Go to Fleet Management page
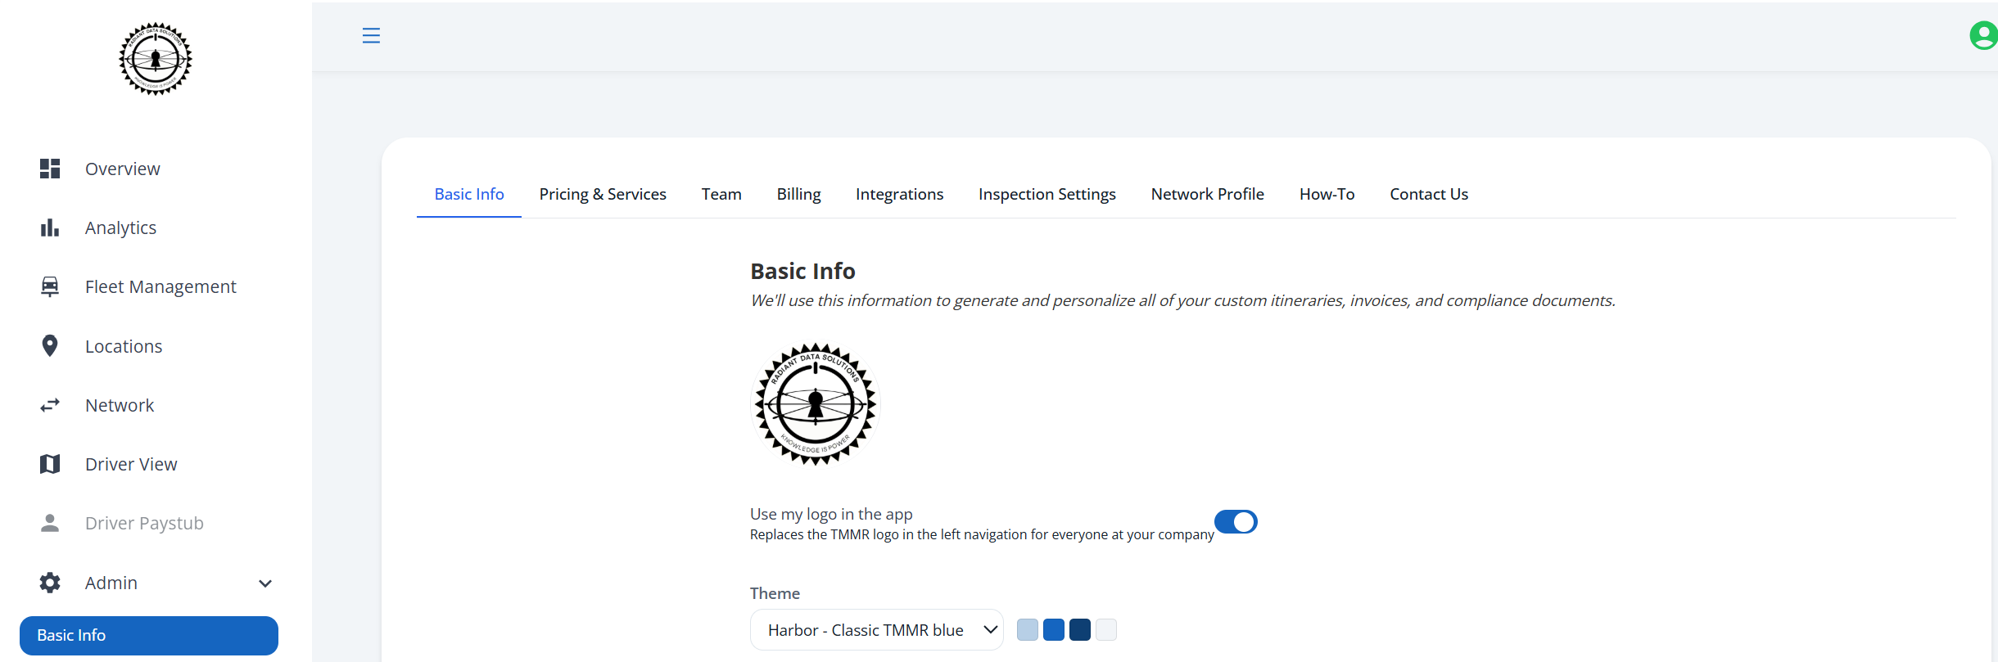 160,287
